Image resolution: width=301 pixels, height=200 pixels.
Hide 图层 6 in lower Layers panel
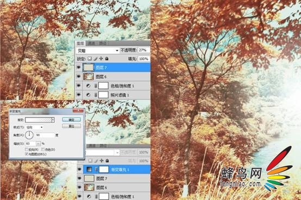79,188
